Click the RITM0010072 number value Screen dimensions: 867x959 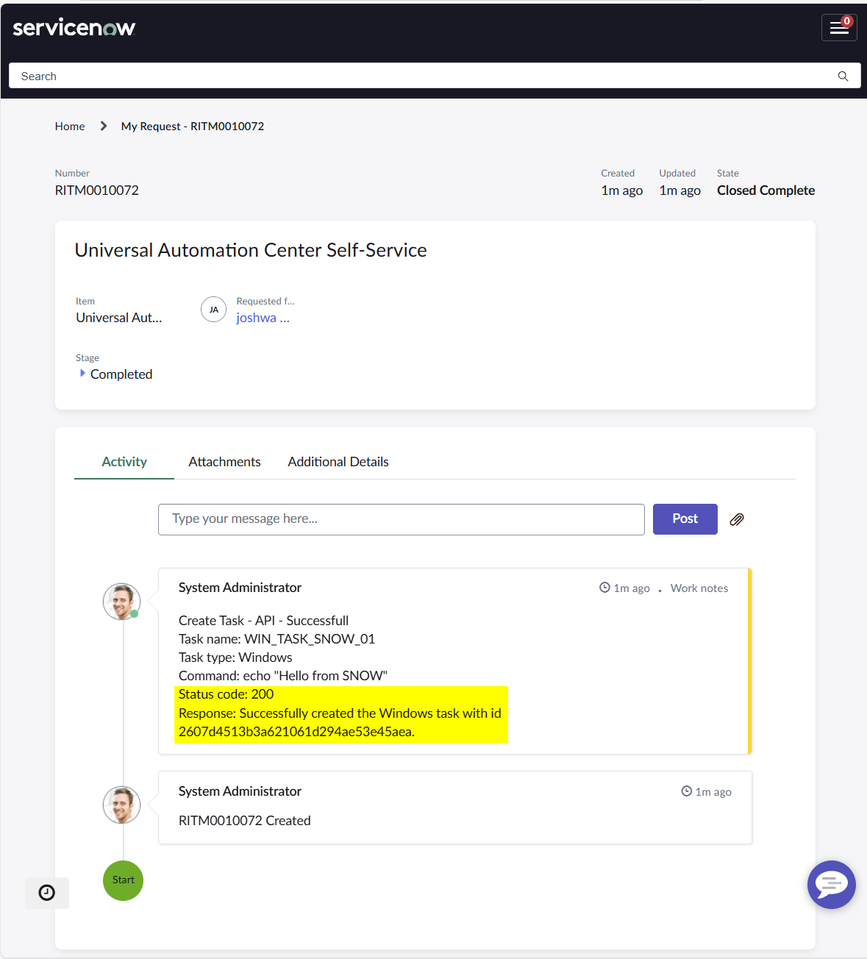tap(96, 190)
